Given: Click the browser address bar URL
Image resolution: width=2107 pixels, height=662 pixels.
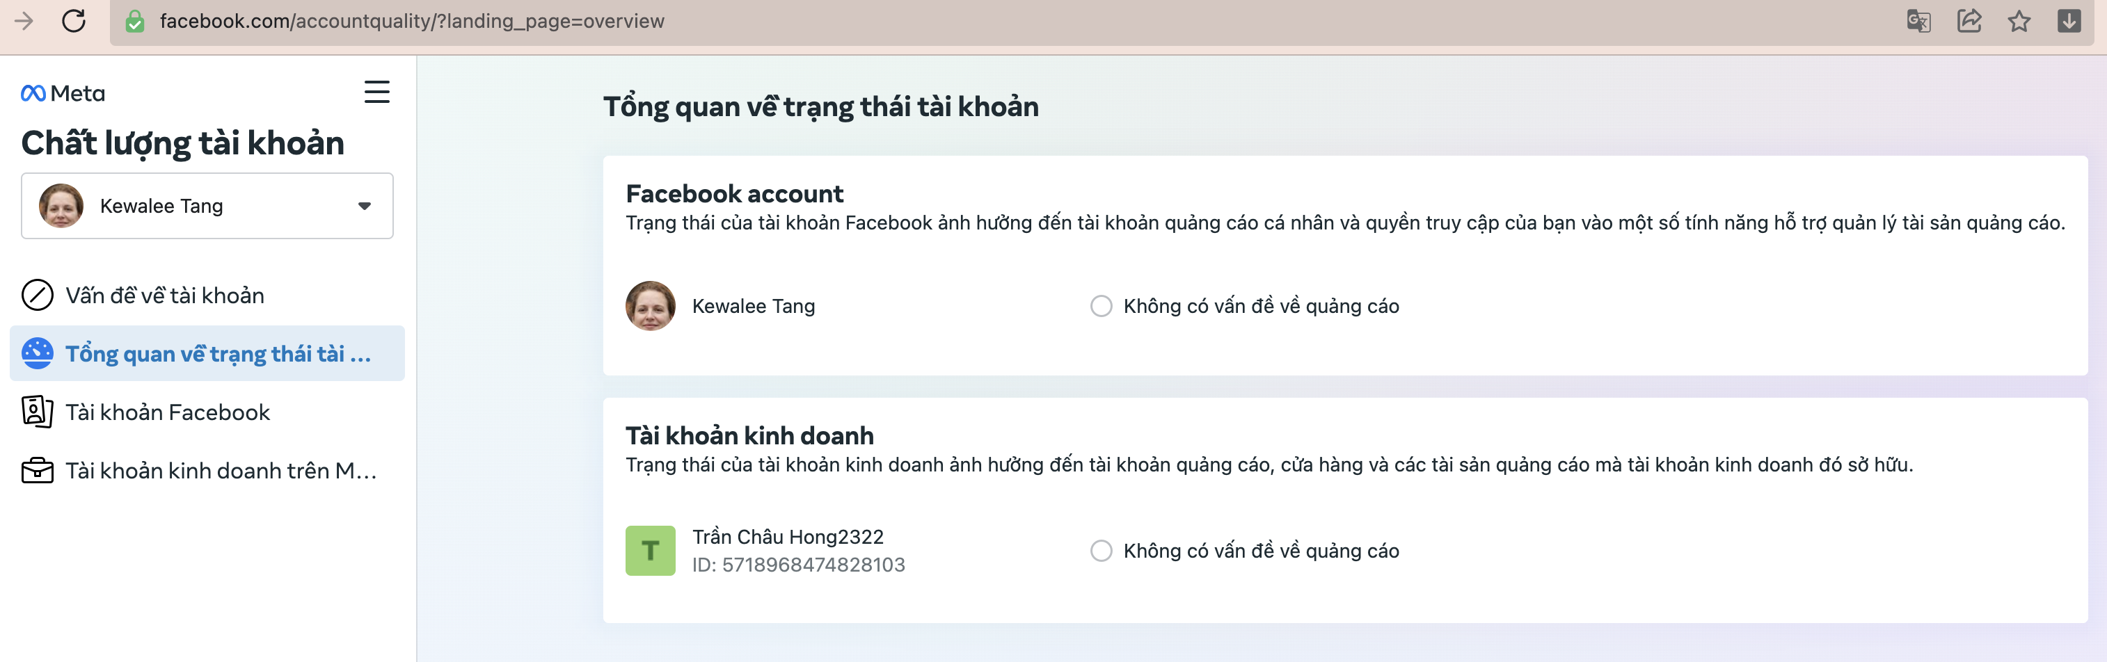Looking at the screenshot, I should point(411,22).
